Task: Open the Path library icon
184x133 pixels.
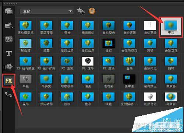Action: [x=8, y=95]
